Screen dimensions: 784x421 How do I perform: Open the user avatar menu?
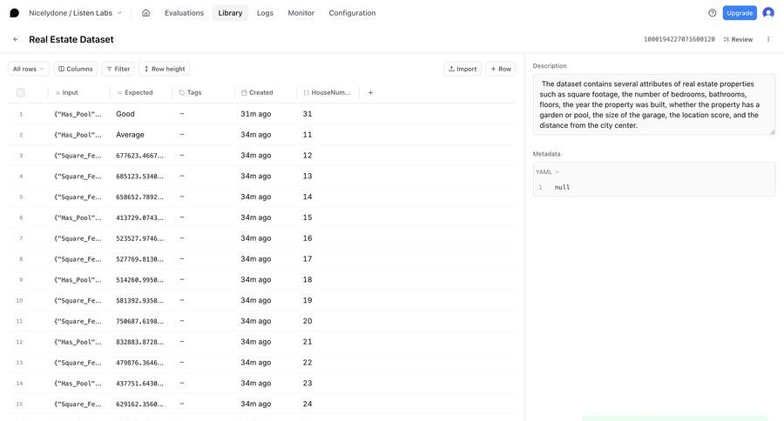768,13
